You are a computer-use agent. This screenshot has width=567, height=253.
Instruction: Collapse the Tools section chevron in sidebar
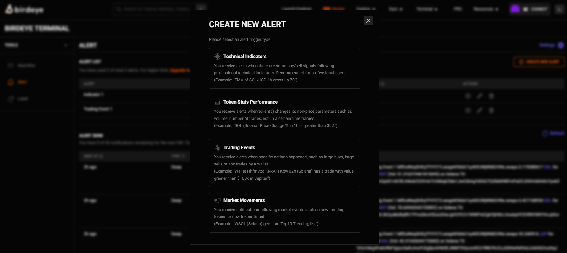tap(66, 45)
